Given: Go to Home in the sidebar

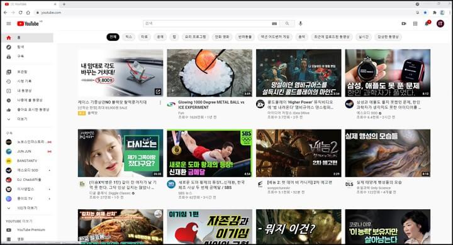Looking at the screenshot, I should tap(27, 38).
